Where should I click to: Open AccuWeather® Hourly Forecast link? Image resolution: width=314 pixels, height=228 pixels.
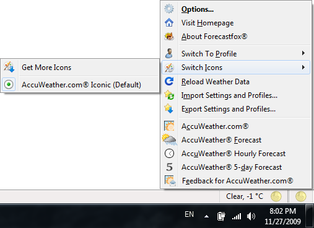tap(236, 154)
